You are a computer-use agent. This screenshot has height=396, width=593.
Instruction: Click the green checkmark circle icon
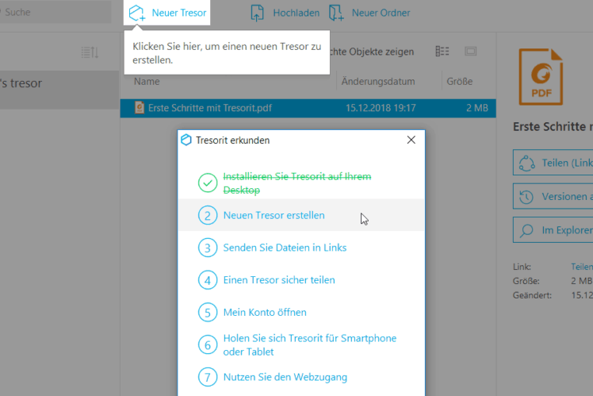point(208,183)
